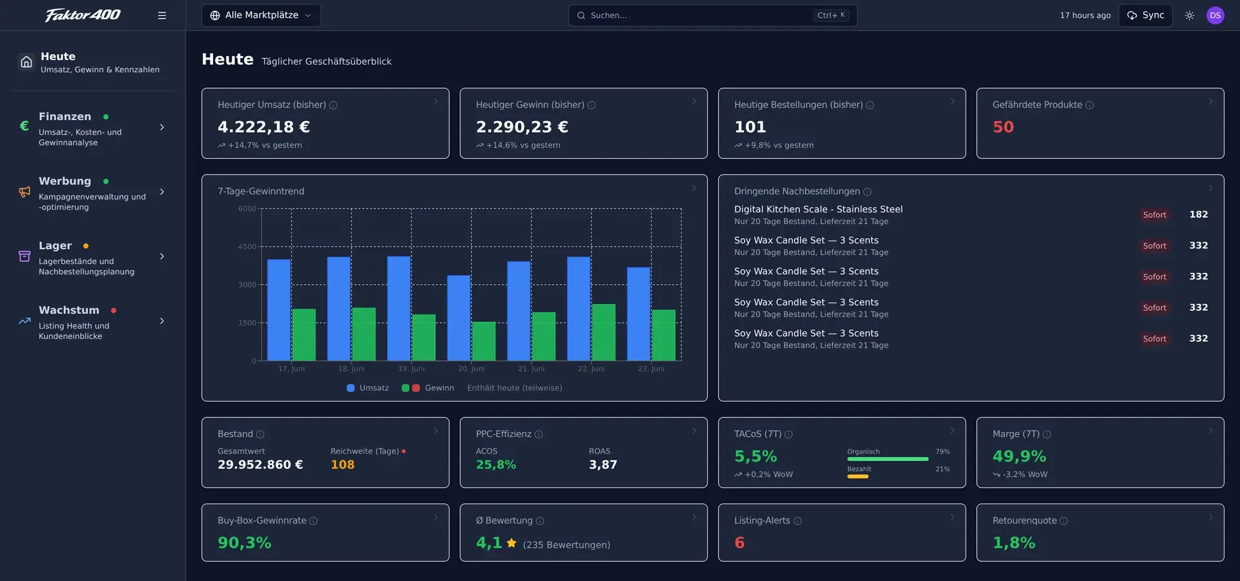Select the Wachstum menu item
Viewport: 1240px width, 581px height.
pyautogui.click(x=92, y=321)
